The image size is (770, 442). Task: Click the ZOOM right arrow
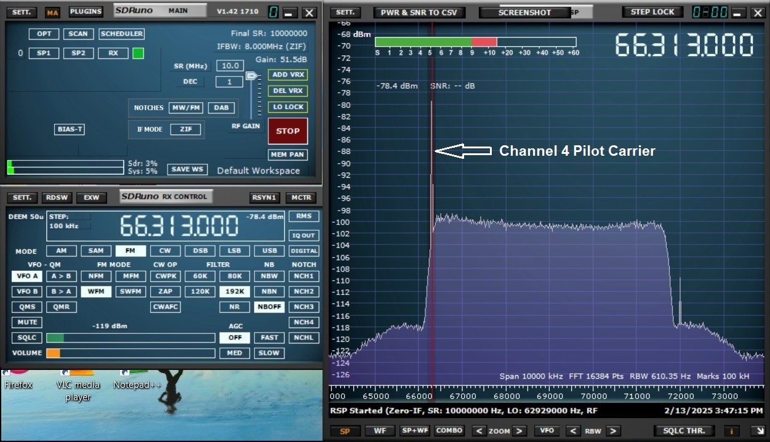[x=520, y=431]
